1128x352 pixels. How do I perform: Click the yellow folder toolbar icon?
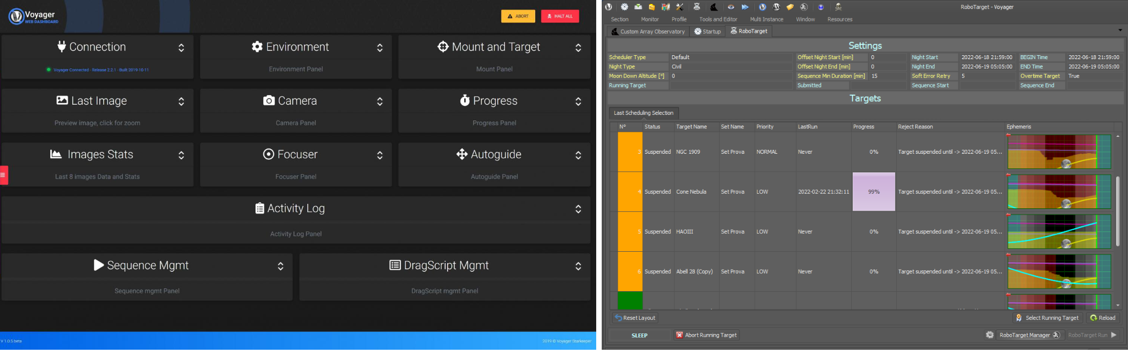coord(651,7)
